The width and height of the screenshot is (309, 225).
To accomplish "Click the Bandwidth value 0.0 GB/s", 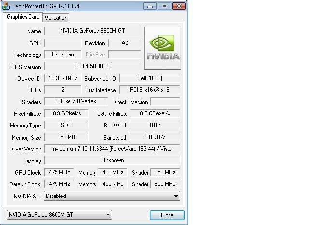I will 155,137.
